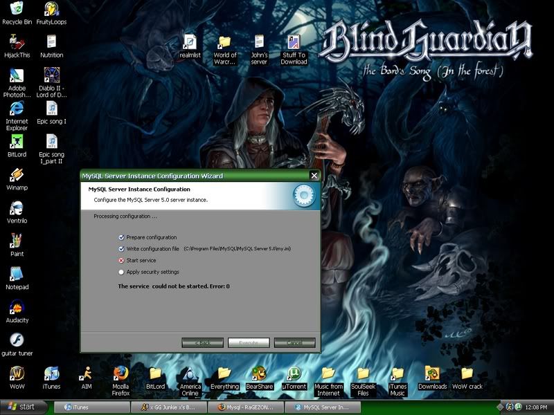Close the MySQL Configuration Wizard window
This screenshot has height=415, width=554.
tap(314, 176)
